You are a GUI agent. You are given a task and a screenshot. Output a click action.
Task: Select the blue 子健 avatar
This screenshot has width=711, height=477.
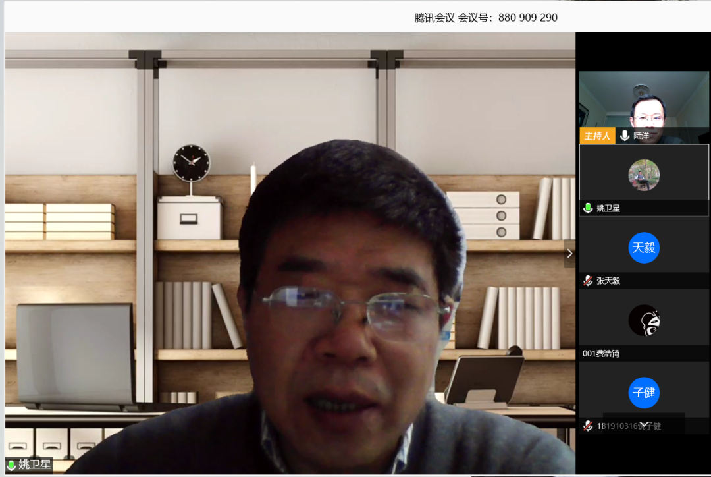pos(644,393)
